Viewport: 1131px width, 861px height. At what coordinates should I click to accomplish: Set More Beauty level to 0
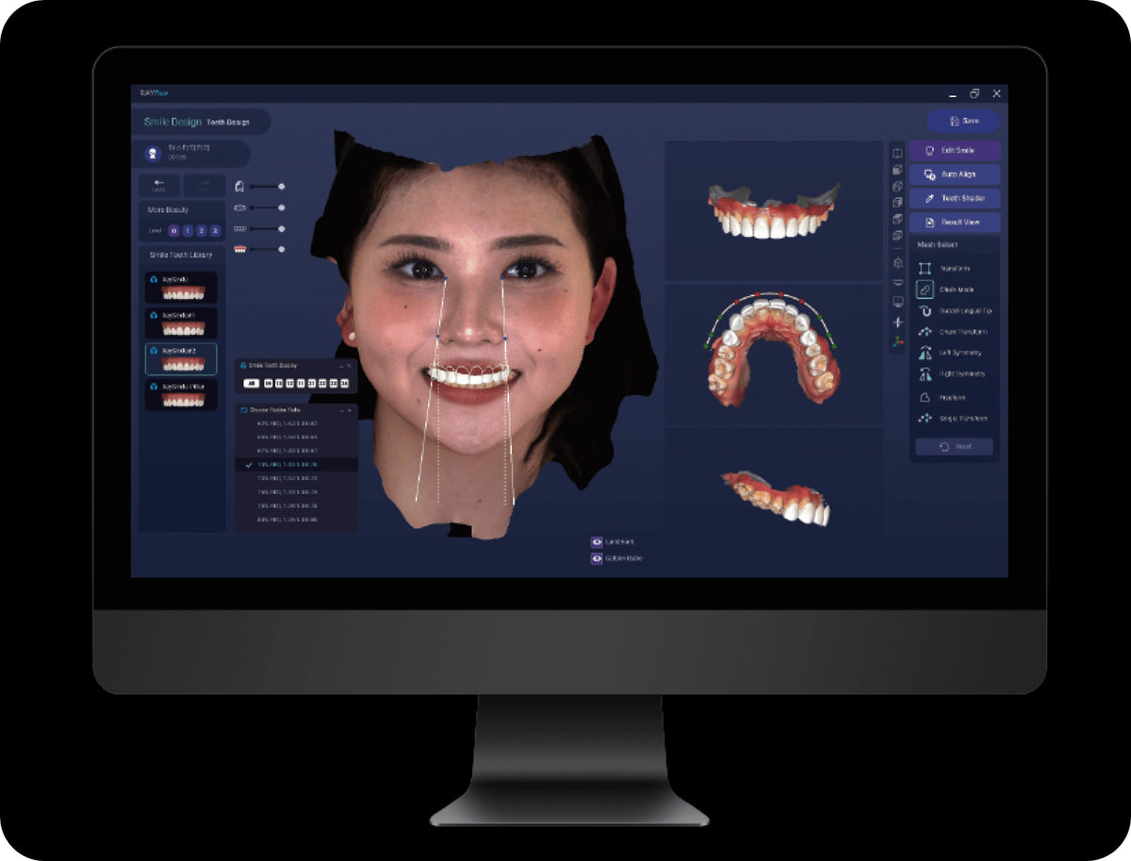click(173, 231)
